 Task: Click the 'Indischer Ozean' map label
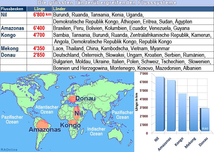(x=96, y=131)
